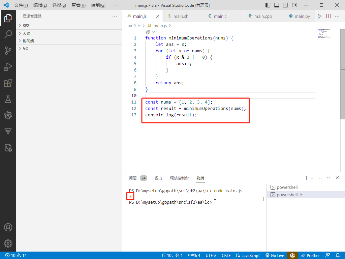Toggle secondary sidebar layout icon

pyautogui.click(x=285, y=5)
